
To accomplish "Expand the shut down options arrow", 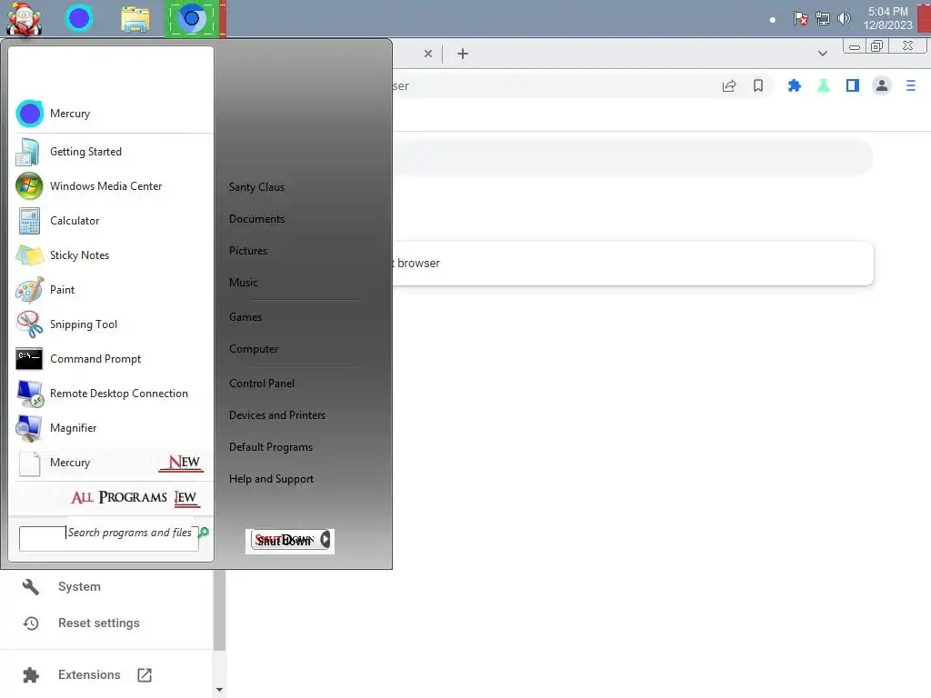I will click(325, 540).
